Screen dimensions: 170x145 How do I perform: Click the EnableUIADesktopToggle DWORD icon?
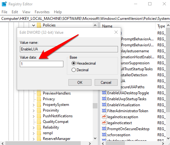click(x=104, y=93)
